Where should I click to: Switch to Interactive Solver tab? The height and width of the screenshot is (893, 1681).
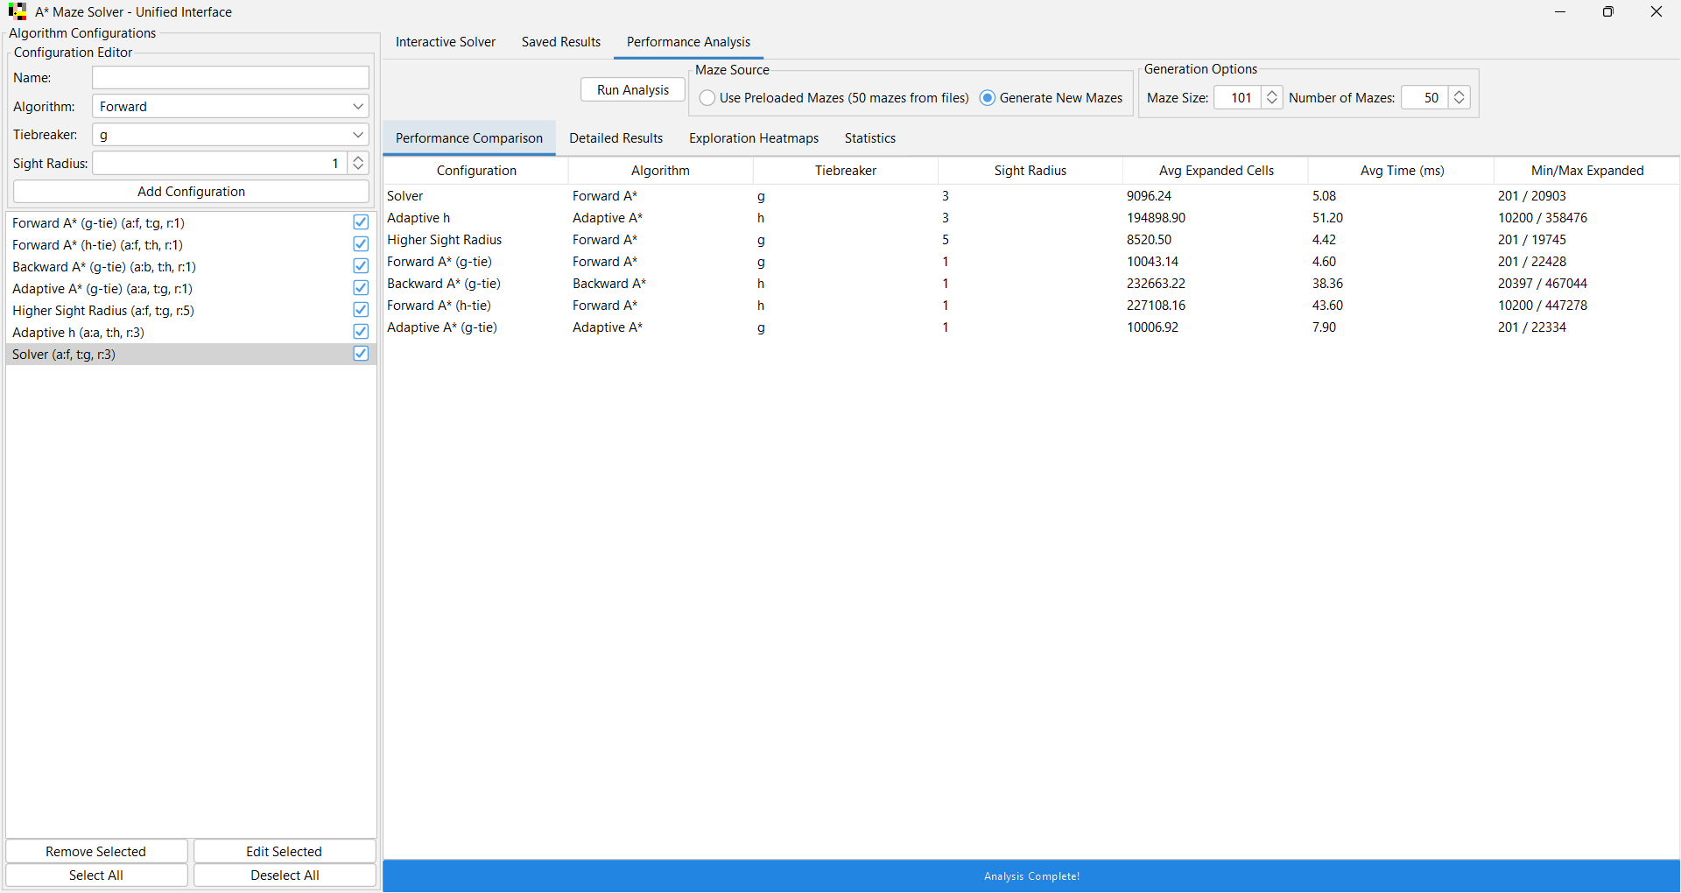445,42
